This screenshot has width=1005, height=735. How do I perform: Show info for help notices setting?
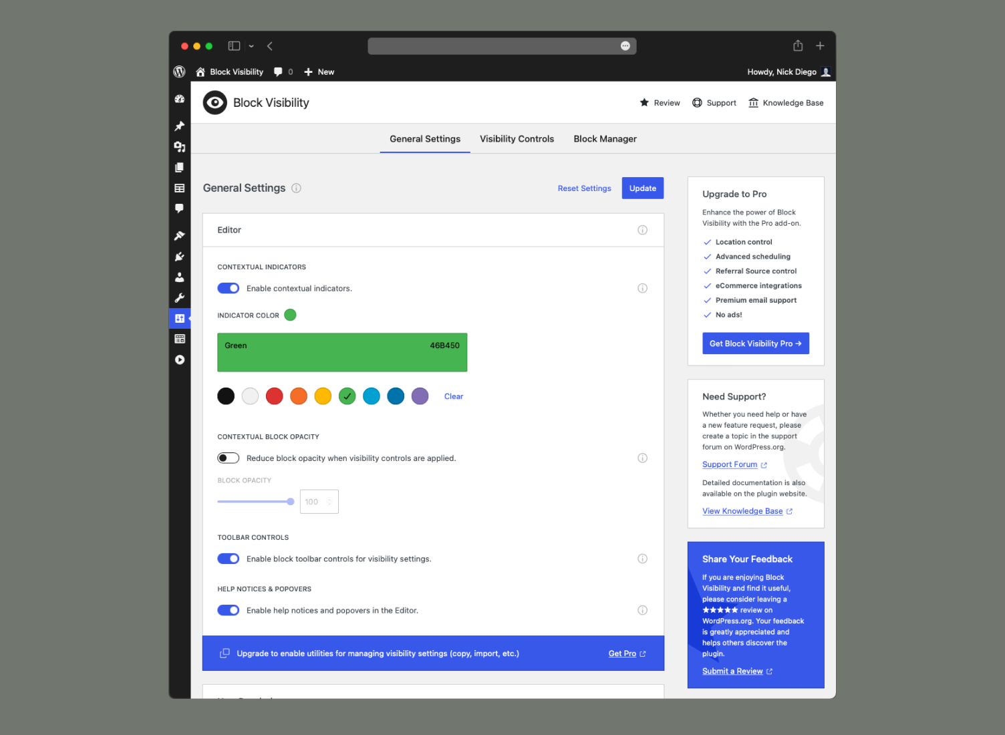pyautogui.click(x=642, y=610)
